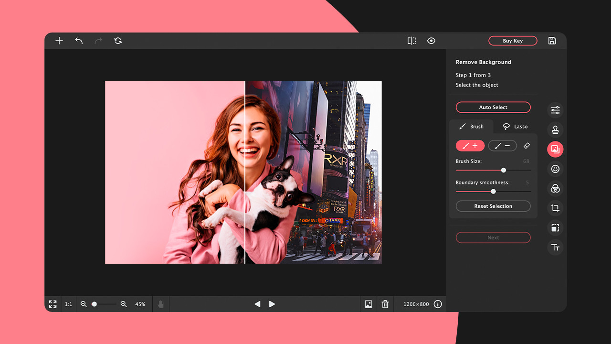This screenshot has width=611, height=344.
Task: Click the Buy Key button
Action: [x=513, y=41]
